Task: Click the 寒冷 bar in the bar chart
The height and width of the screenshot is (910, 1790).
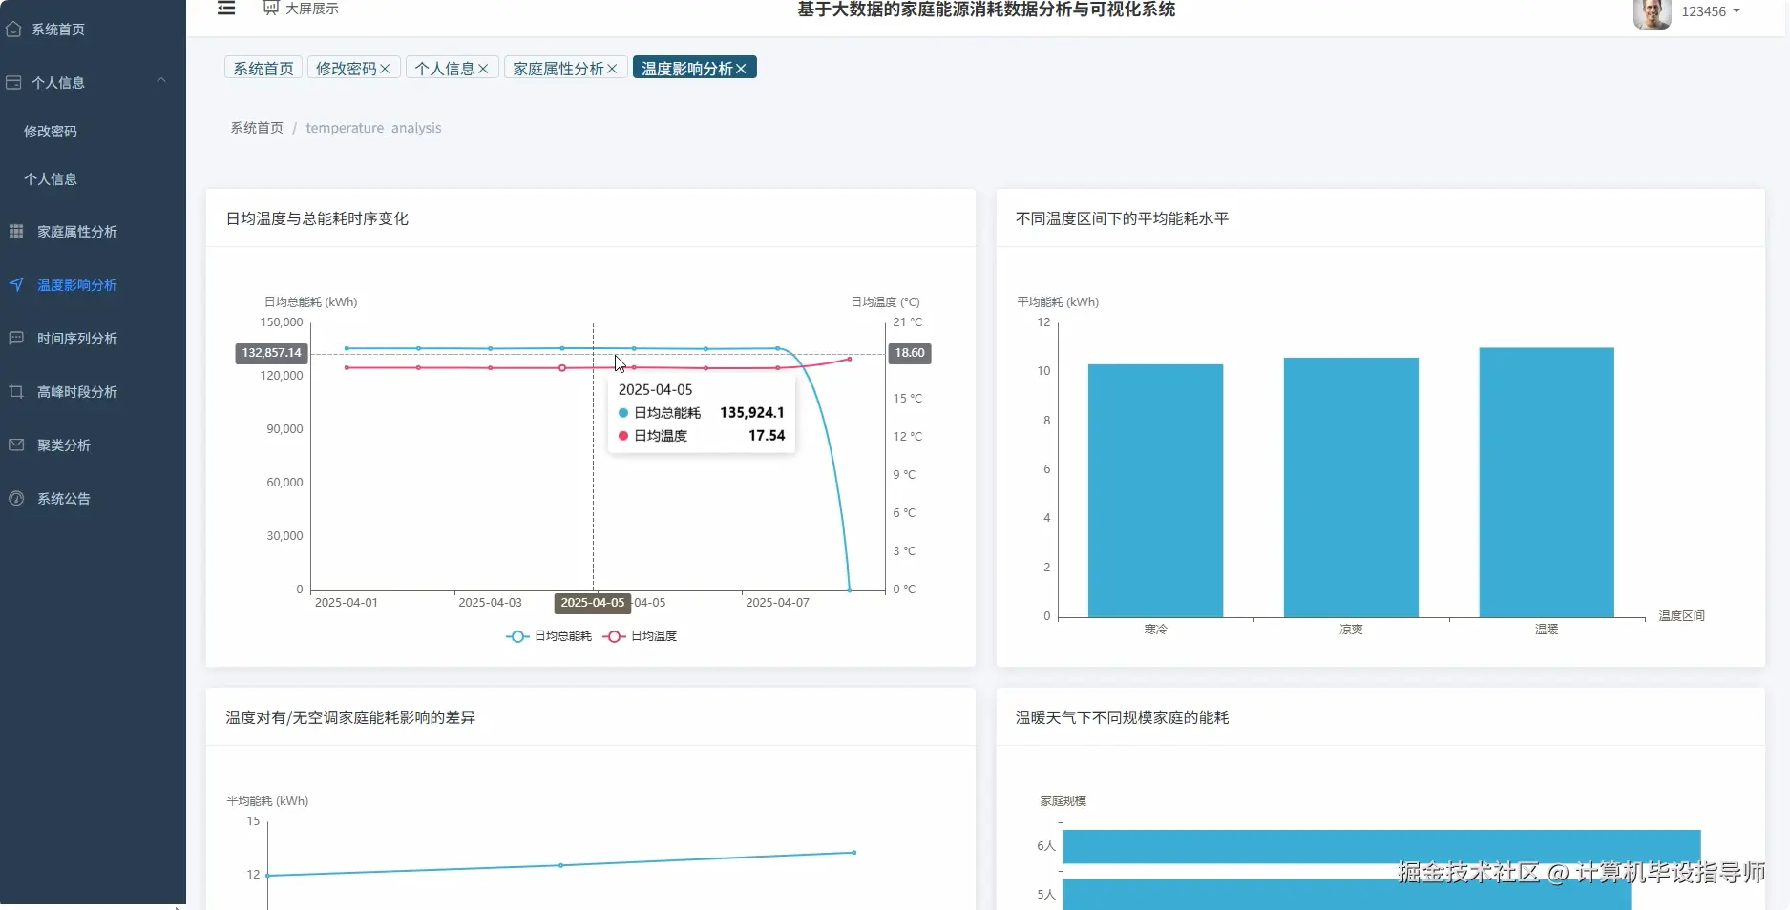Action: tap(1155, 490)
